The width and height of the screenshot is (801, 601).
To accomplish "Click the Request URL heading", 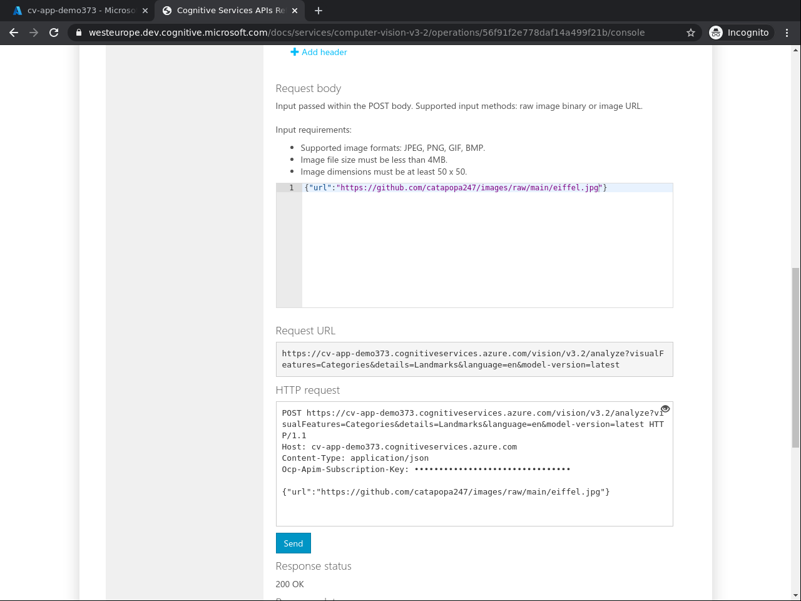I will [305, 331].
